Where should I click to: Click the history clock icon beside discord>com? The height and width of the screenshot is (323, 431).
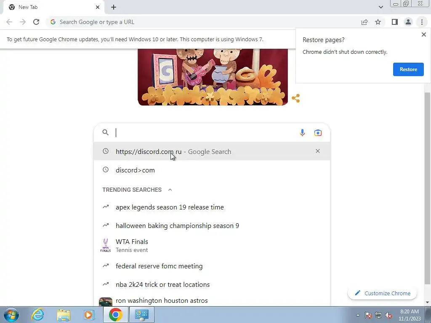[106, 170]
